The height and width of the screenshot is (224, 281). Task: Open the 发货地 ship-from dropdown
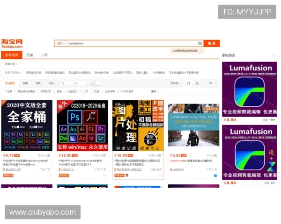pyautogui.click(x=175, y=83)
